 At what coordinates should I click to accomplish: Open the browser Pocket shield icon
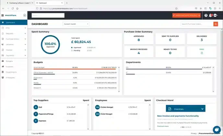[196, 8]
